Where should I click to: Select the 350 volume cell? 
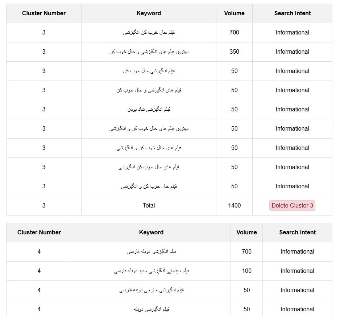(234, 52)
